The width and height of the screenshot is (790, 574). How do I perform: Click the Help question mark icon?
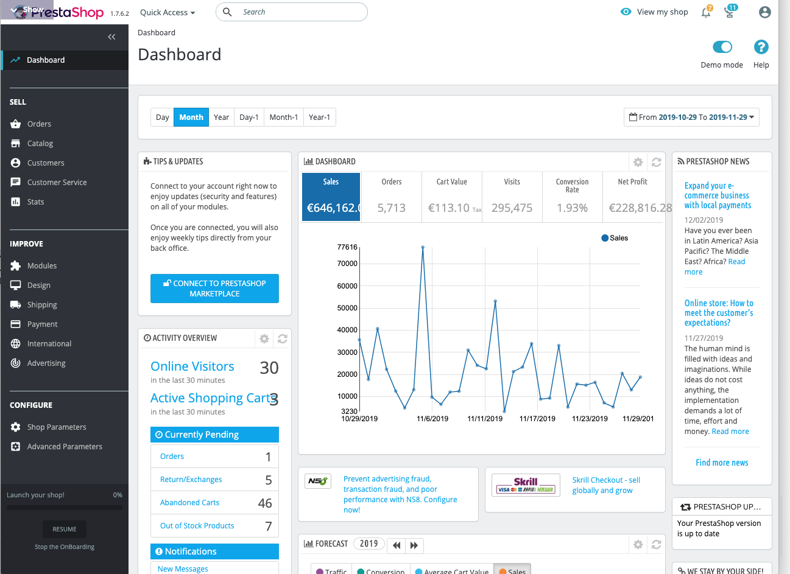[761, 47]
